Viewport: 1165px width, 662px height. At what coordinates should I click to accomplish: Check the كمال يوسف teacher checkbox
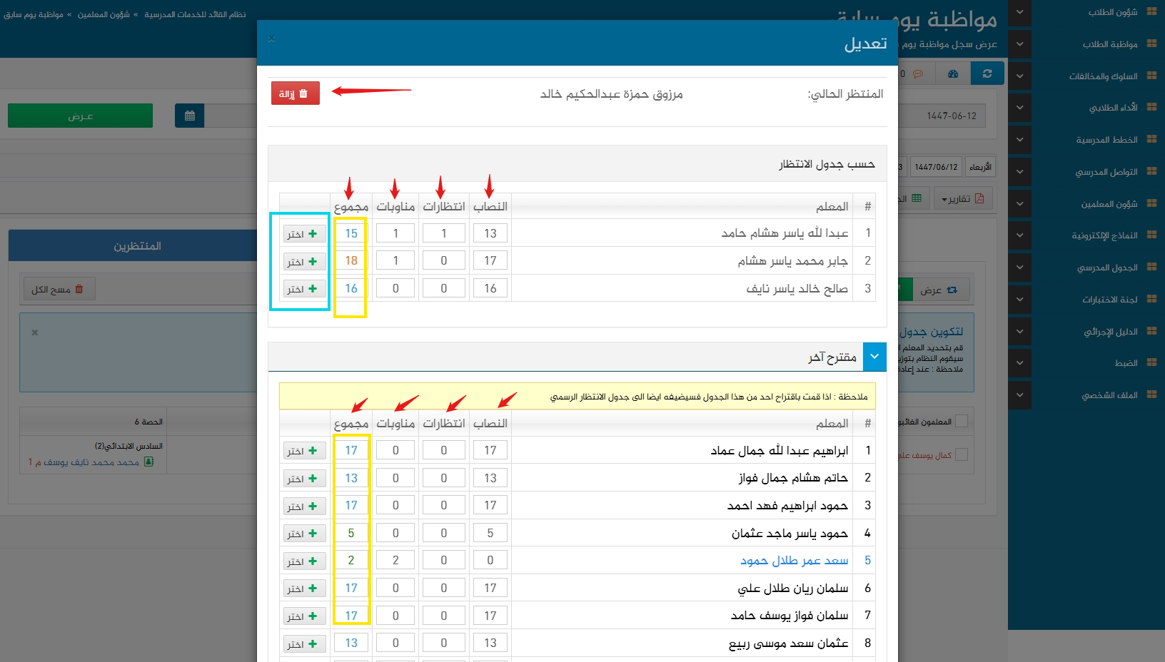point(962,454)
